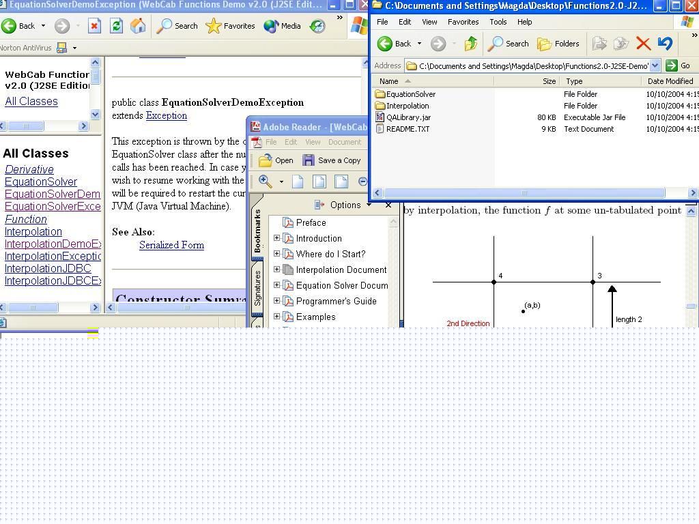Screen dimensions: 699x524
Task: Click the Up folder icon in Explorer
Action: point(471,44)
